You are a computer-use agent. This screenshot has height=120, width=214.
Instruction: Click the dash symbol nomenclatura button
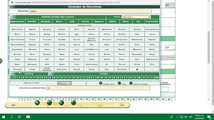pyautogui.click(x=152, y=69)
